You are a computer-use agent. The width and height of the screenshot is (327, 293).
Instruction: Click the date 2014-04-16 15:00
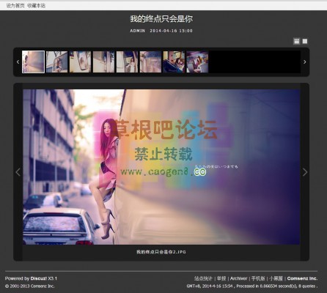[171, 31]
